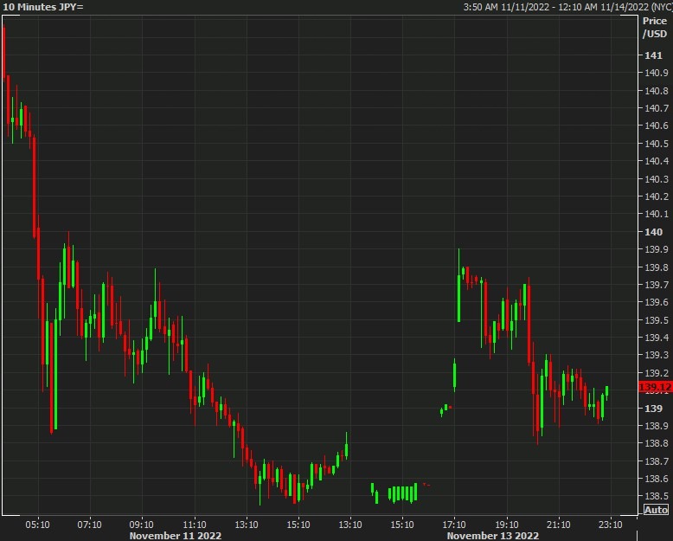Click the 21:10 time axis label
Screen dimensions: 673x541
[x=559, y=525]
